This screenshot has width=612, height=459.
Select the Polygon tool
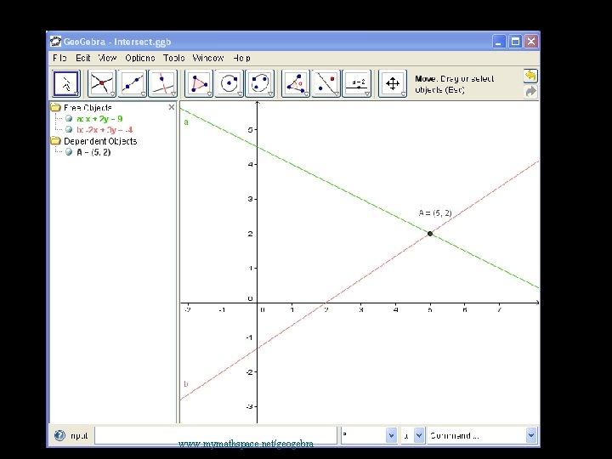point(199,83)
